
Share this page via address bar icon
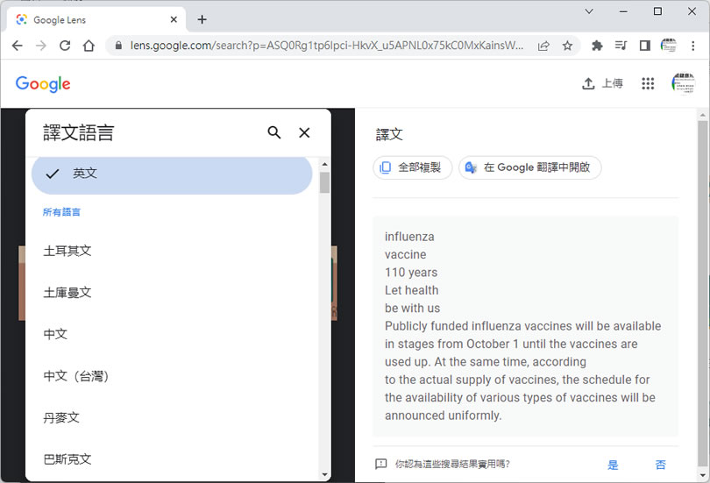coord(543,46)
